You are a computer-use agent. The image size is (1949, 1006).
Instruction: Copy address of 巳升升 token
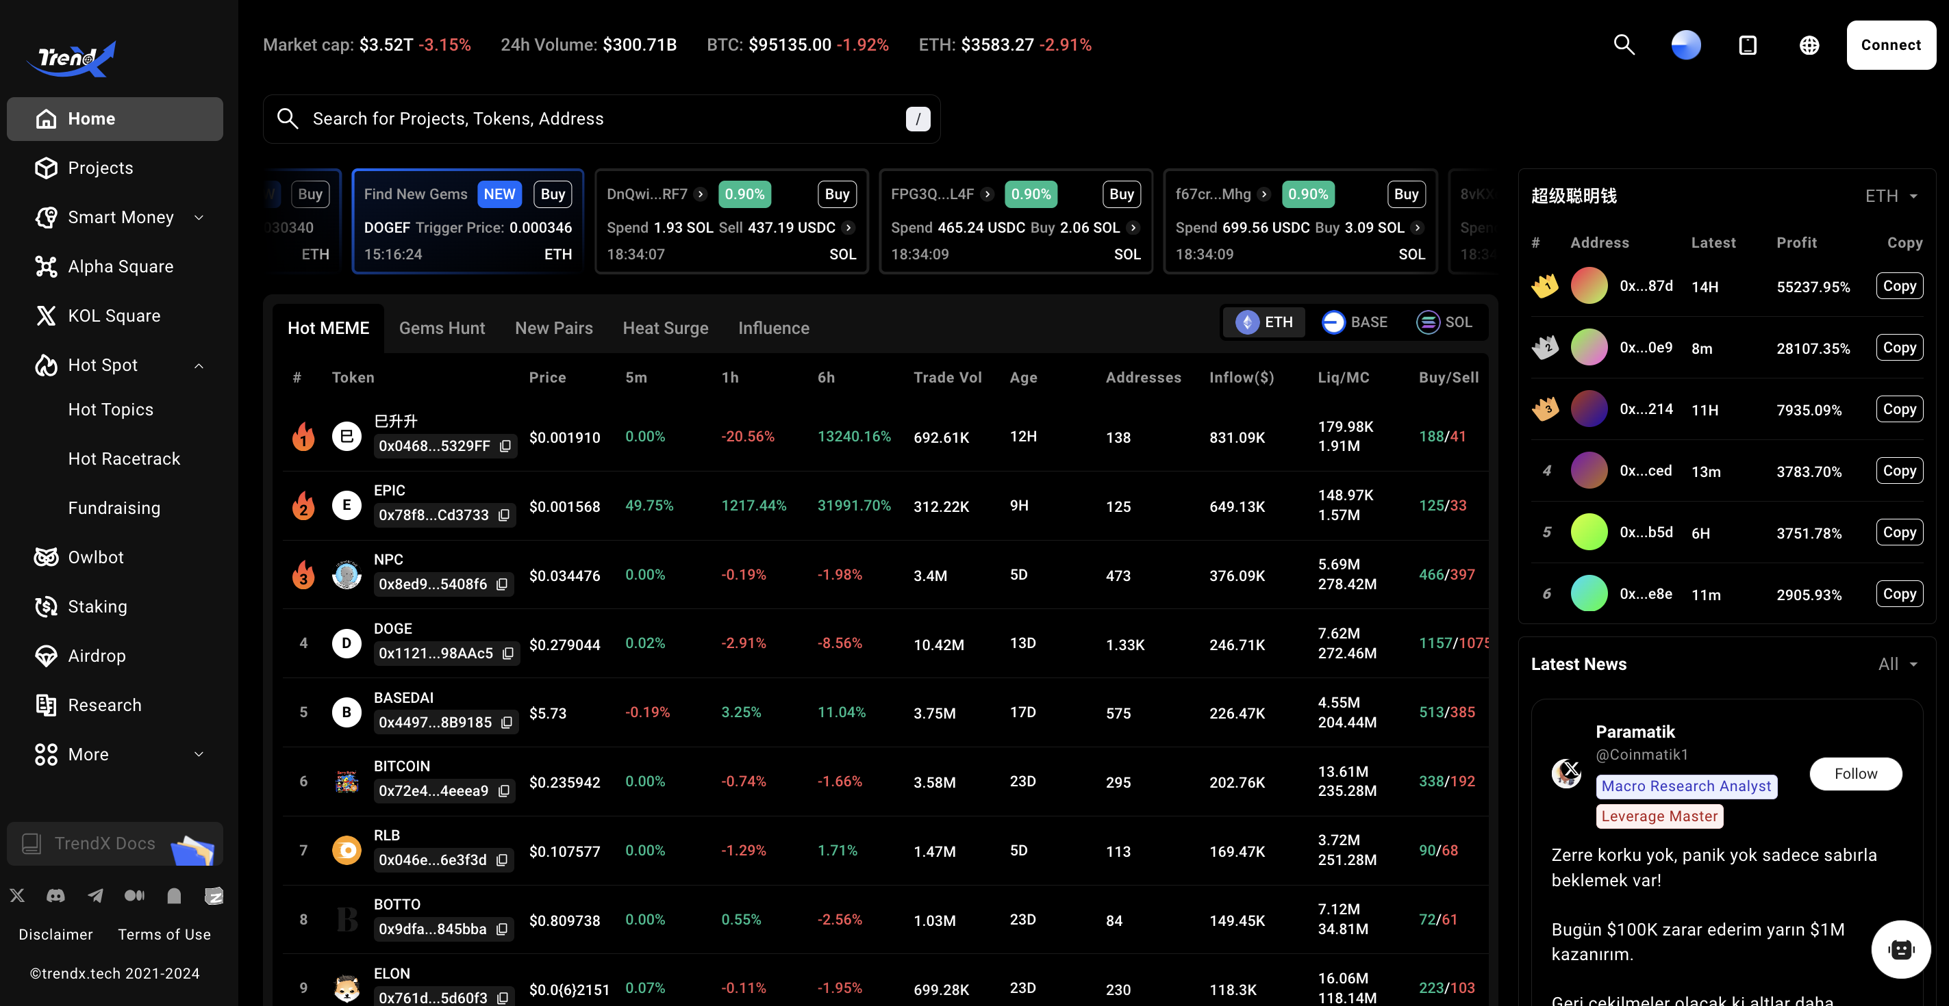[x=505, y=446]
